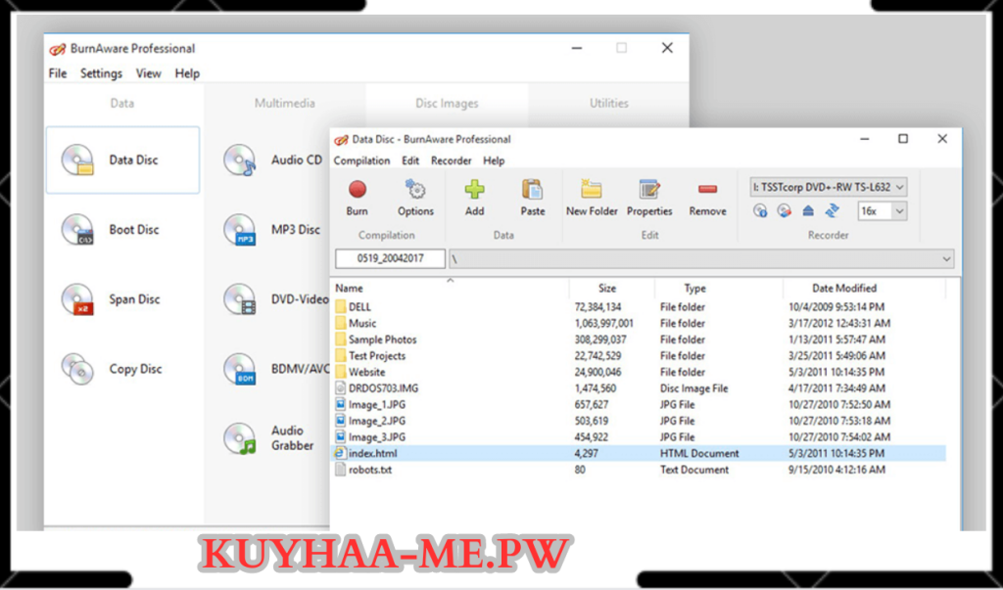
Task: Click the Disc Image File type cell
Action: pyautogui.click(x=694, y=388)
